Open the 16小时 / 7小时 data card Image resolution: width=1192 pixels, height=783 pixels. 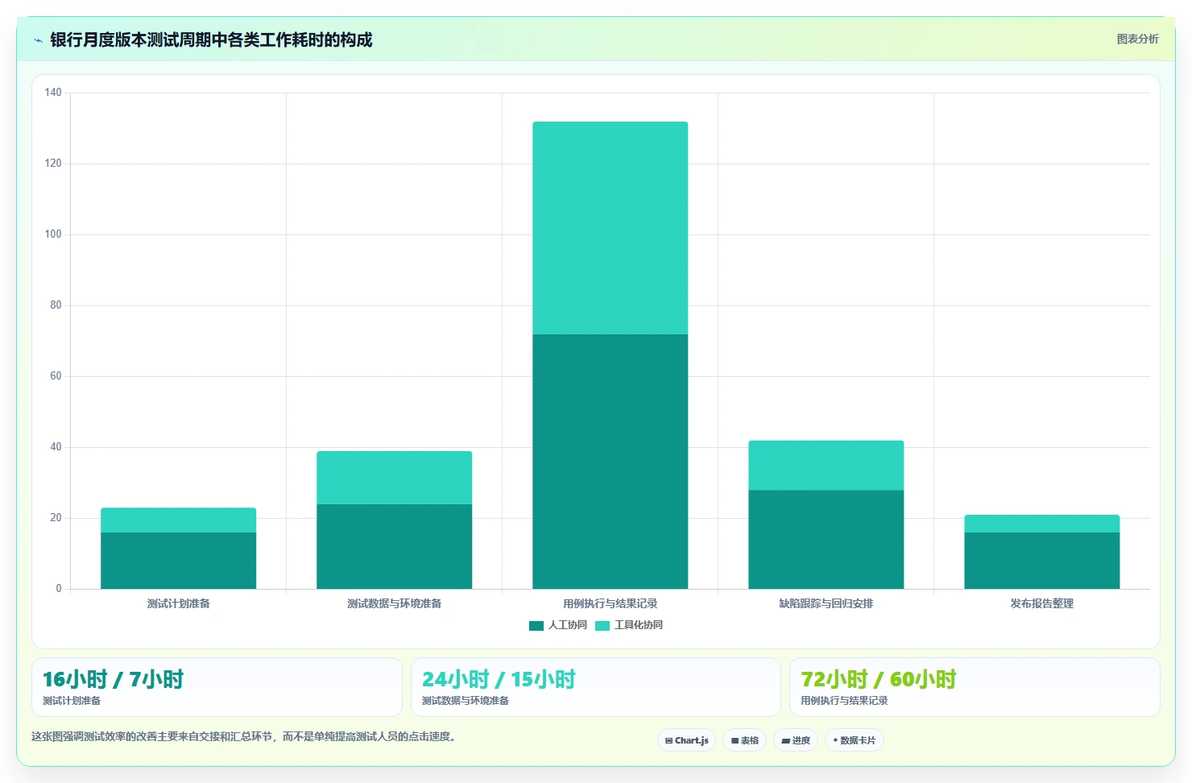pyautogui.click(x=217, y=687)
